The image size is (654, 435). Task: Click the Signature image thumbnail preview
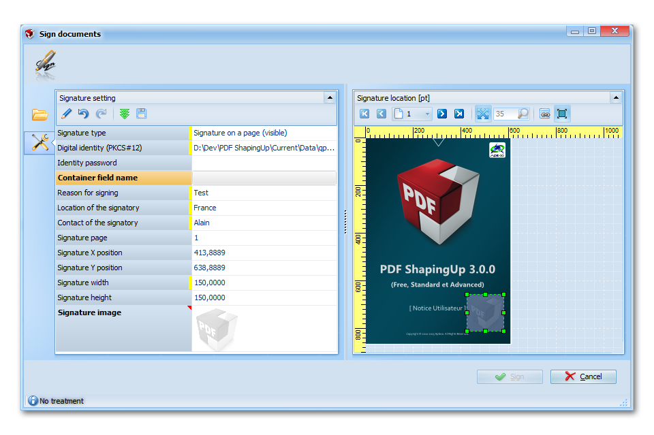[217, 329]
